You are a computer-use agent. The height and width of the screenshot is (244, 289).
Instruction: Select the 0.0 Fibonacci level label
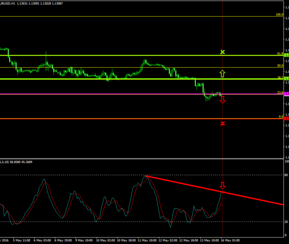280,117
